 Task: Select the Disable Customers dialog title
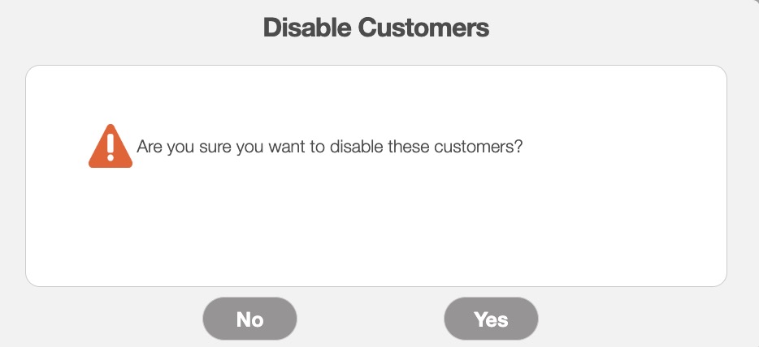tap(376, 28)
